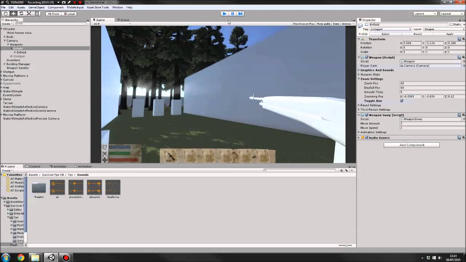The width and height of the screenshot is (466, 262).
Task: Filter project search by label icon
Action: 347,170
